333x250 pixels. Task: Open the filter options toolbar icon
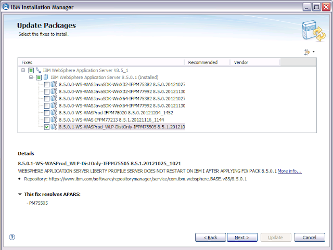click(306, 52)
